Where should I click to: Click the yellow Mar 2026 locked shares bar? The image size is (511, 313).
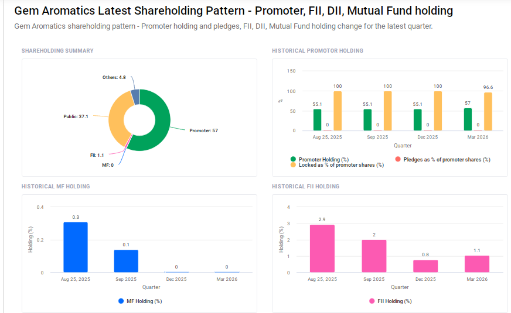coord(488,112)
